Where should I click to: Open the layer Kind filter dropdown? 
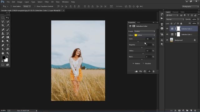pos(172,15)
